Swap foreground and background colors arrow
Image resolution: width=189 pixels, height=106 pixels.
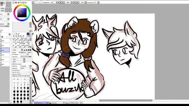click(30, 33)
